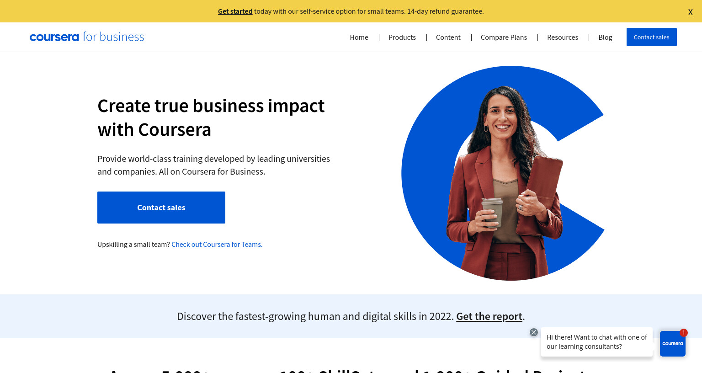Open the Home menu item
This screenshot has height=373, width=702.
(x=359, y=37)
